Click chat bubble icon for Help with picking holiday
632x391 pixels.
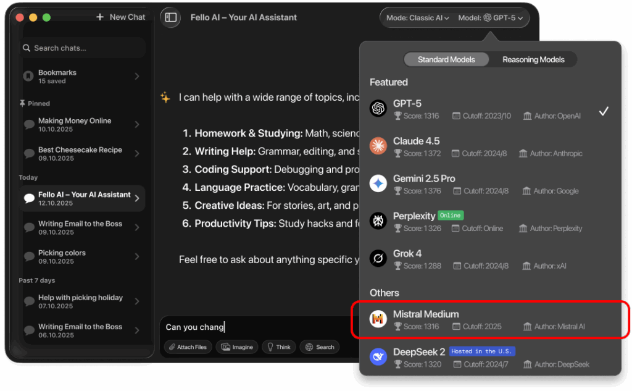[29, 301]
